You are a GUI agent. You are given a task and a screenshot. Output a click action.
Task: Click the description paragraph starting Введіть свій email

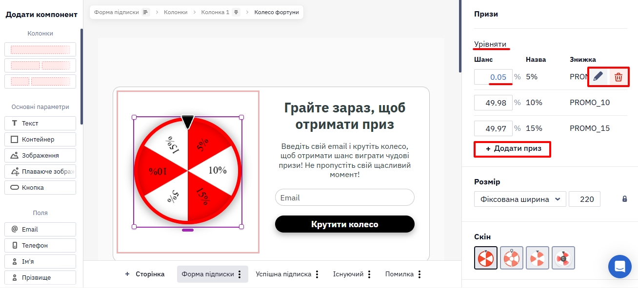tap(345, 160)
